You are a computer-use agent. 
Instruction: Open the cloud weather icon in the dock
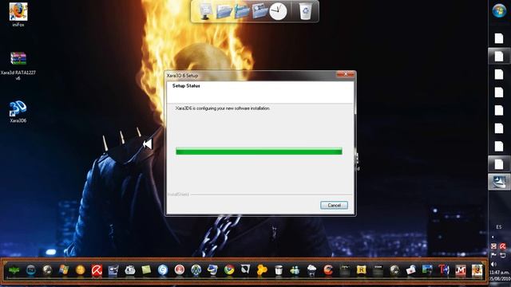311,269
